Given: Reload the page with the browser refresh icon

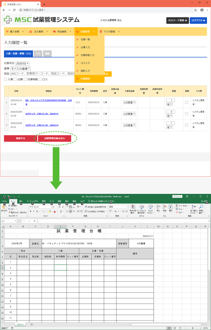Looking at the screenshot, I should coord(14,10).
